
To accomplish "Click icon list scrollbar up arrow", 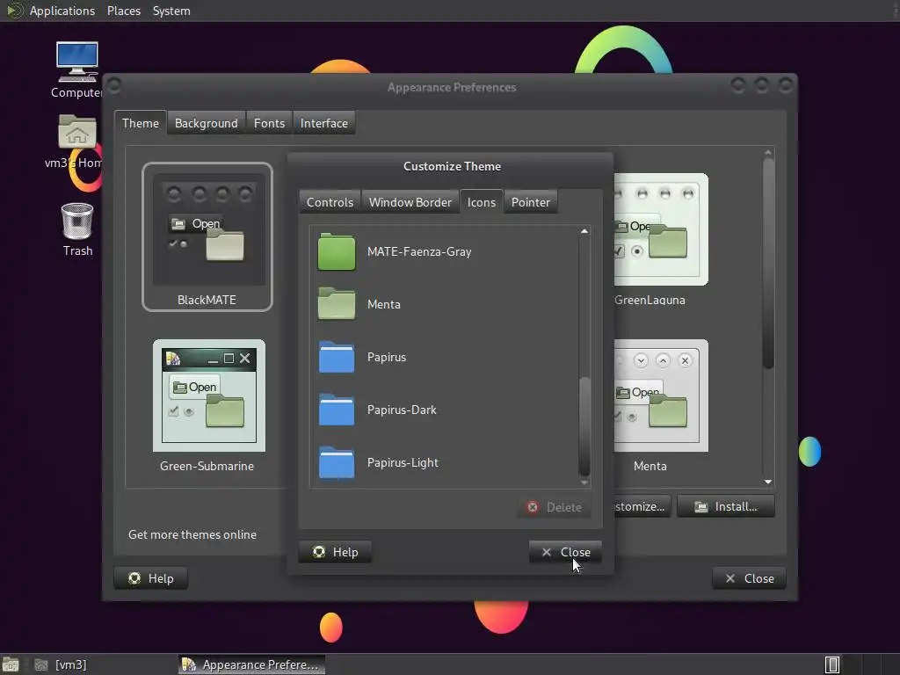I will tap(584, 231).
